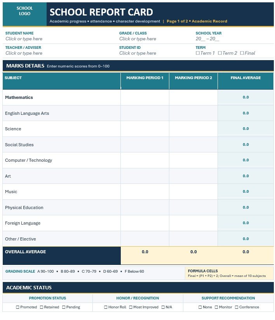The image size is (275, 320).
Task: Click the MARKING PERIOD 1 column header
Action: (x=145, y=81)
